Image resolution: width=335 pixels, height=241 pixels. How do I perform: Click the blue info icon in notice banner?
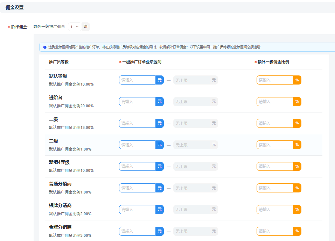click(45, 47)
